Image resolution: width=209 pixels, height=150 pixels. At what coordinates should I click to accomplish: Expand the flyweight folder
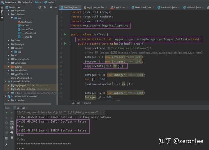(8, 44)
